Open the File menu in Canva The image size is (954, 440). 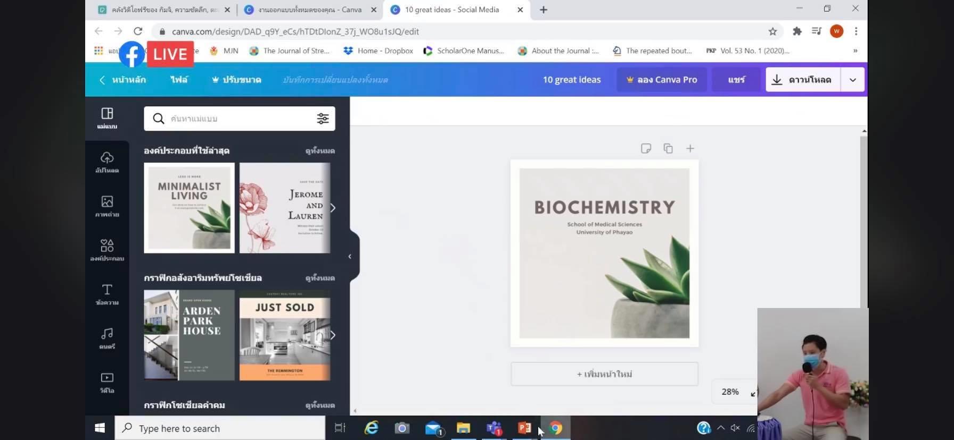[x=179, y=80]
